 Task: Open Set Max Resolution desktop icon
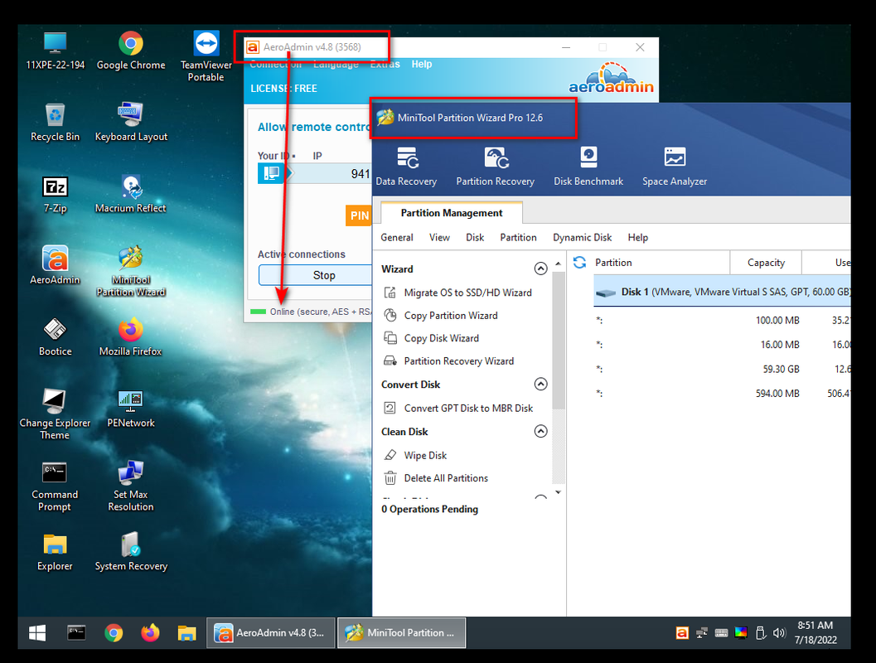click(x=131, y=486)
